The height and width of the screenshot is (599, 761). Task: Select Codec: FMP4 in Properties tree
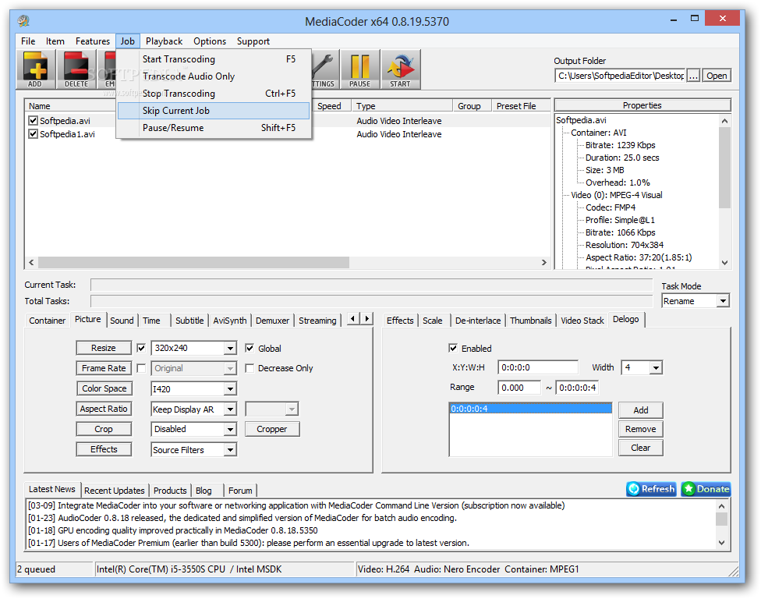point(610,207)
